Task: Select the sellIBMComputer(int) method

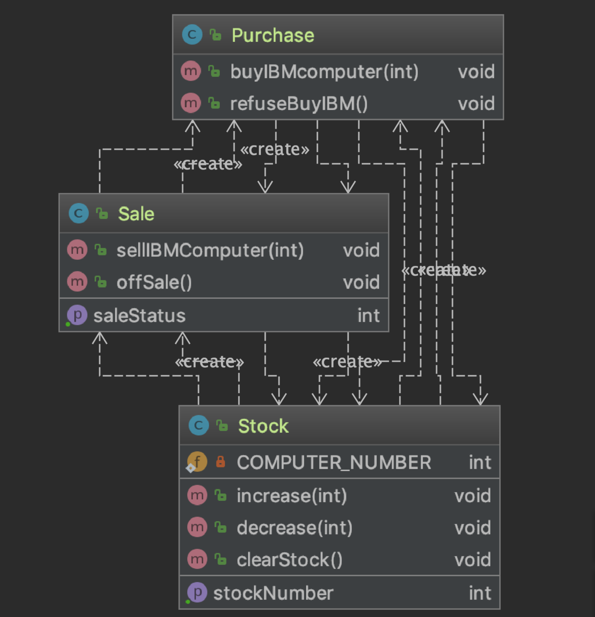Action: 210,250
